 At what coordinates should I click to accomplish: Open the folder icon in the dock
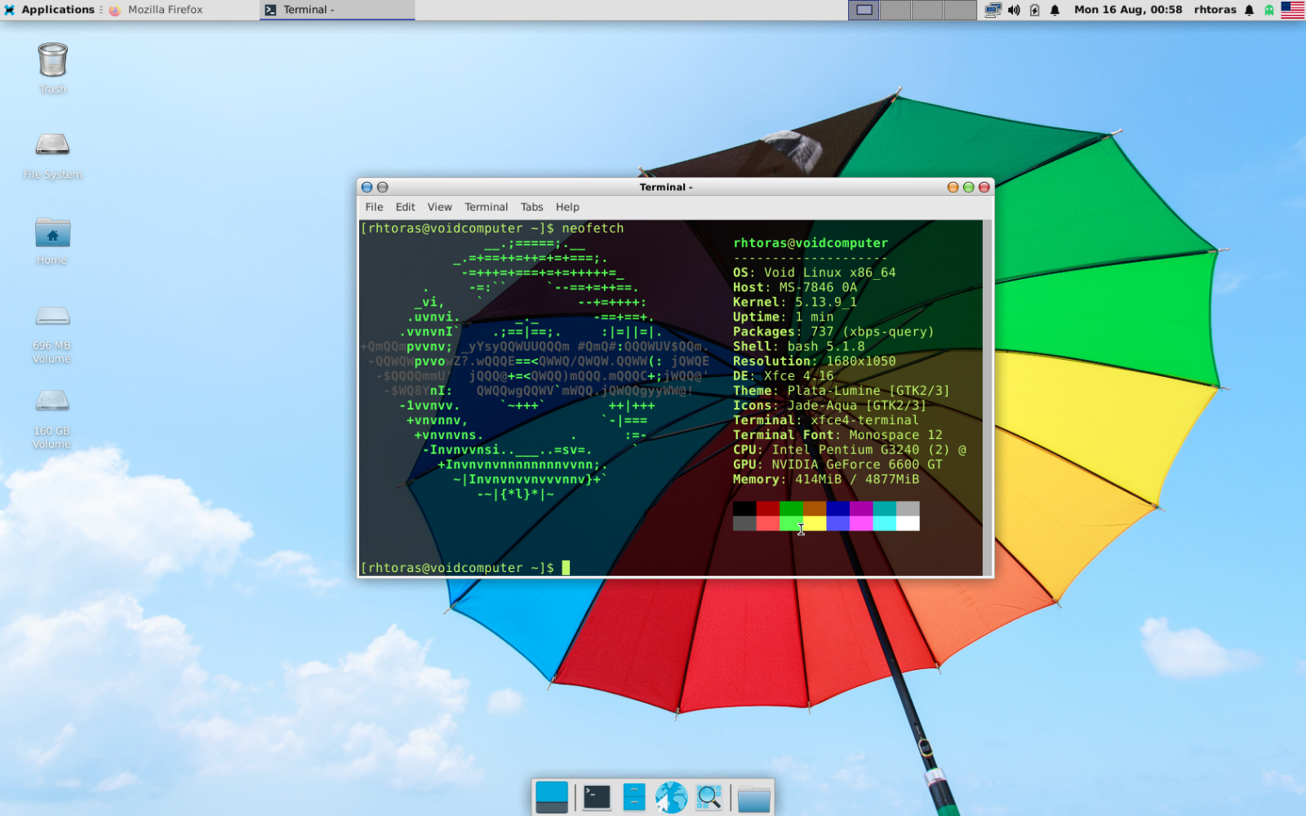pyautogui.click(x=754, y=798)
